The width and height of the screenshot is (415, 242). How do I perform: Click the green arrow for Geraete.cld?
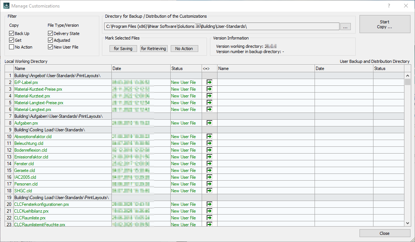(x=209, y=170)
